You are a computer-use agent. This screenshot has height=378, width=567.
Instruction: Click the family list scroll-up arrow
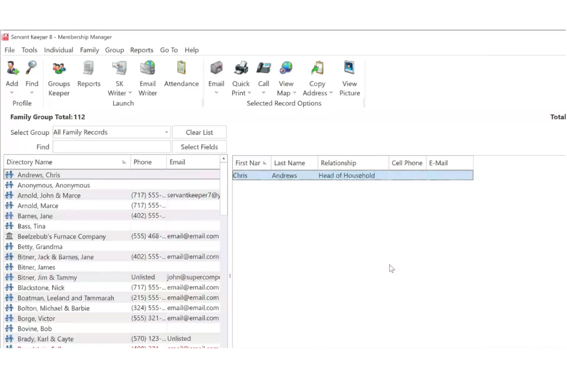pos(224,159)
